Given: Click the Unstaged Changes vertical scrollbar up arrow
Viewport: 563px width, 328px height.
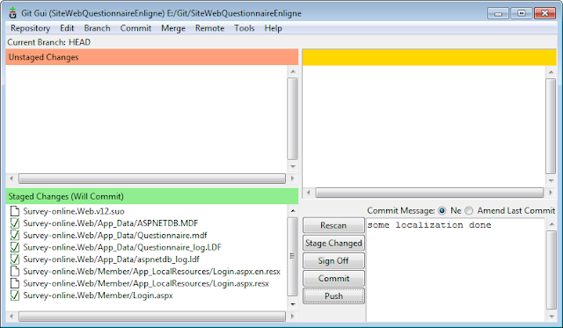Looking at the screenshot, I should click(x=293, y=71).
